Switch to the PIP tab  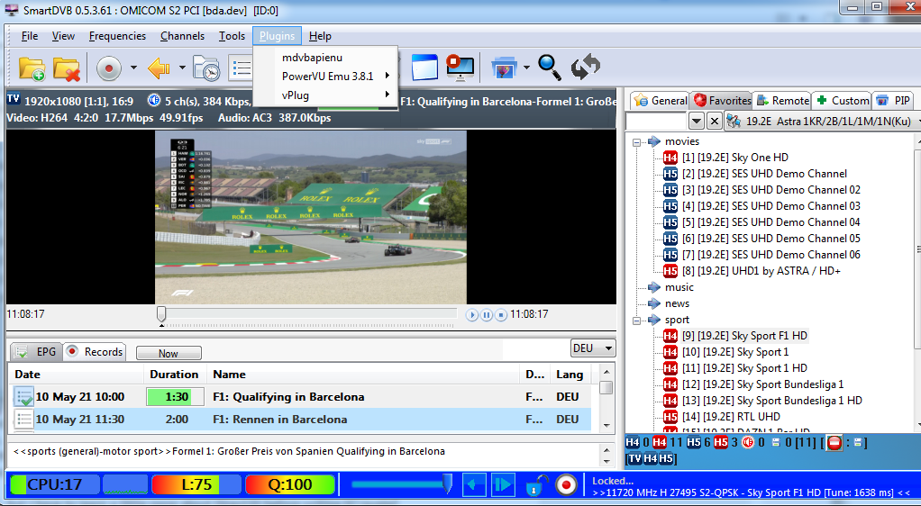click(x=893, y=100)
